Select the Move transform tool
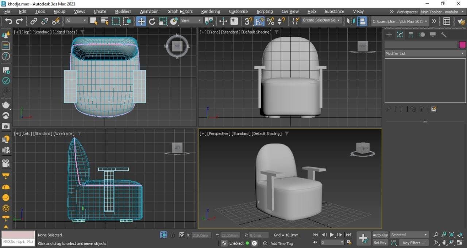The image size is (467, 248). (141, 21)
